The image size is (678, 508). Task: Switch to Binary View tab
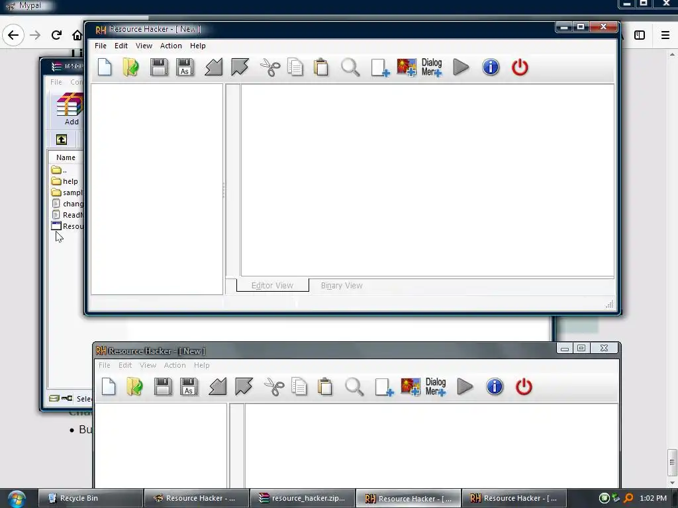pyautogui.click(x=342, y=286)
